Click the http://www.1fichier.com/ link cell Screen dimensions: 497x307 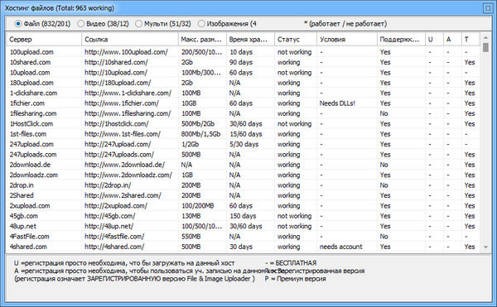click(x=122, y=103)
